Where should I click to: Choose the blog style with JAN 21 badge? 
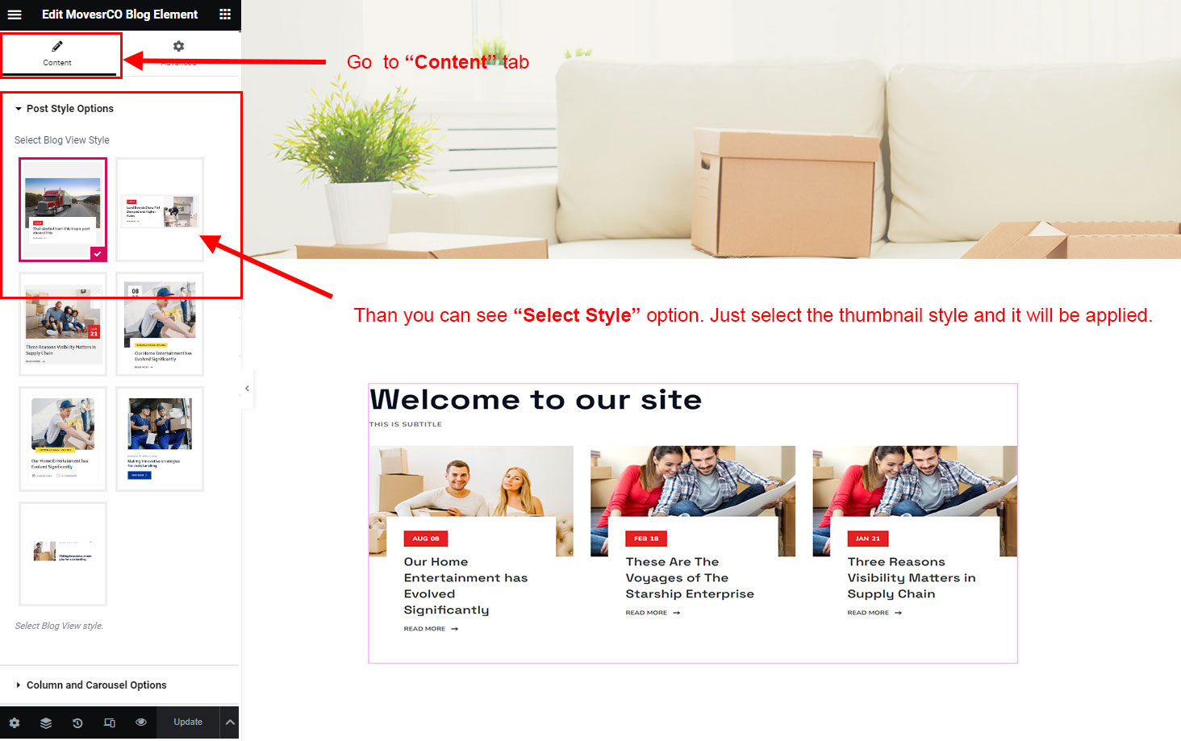63,324
